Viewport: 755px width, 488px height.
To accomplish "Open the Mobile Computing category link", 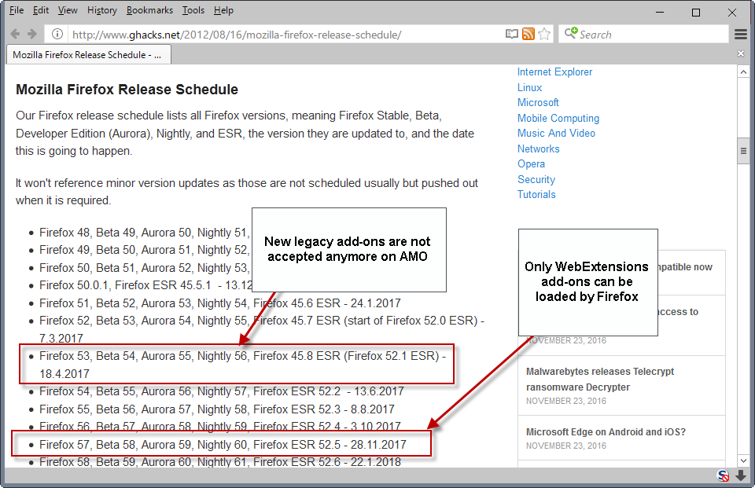I will pyautogui.click(x=558, y=118).
